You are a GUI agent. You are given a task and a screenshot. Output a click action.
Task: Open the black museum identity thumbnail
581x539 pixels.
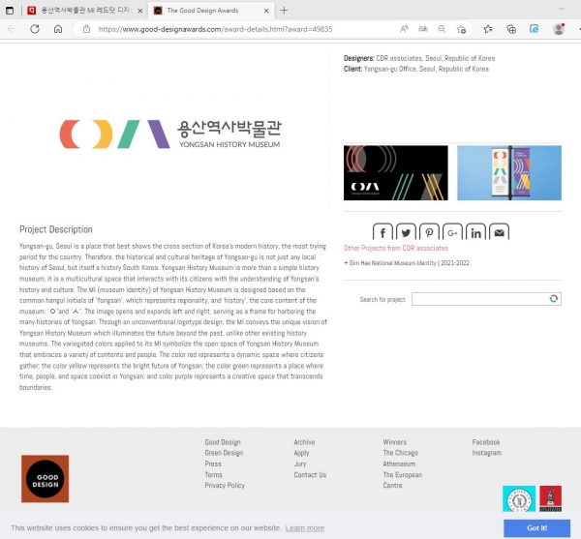(396, 173)
